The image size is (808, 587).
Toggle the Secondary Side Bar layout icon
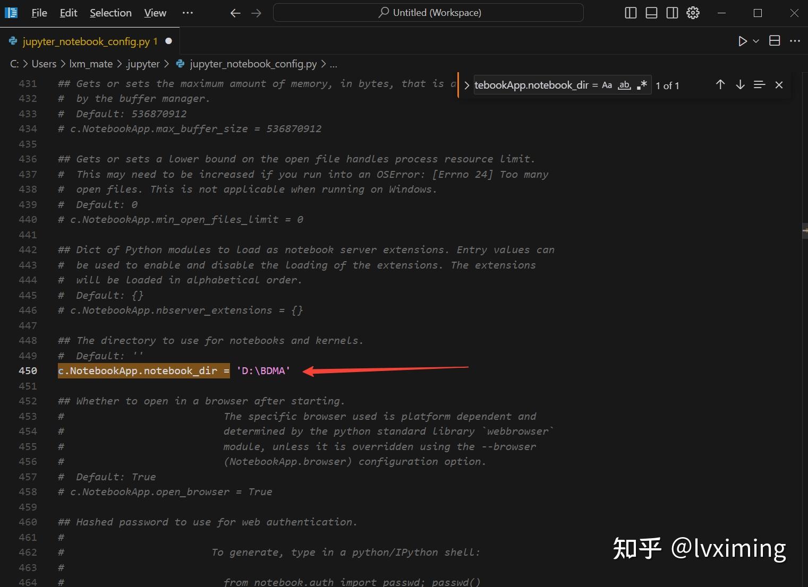(x=671, y=12)
